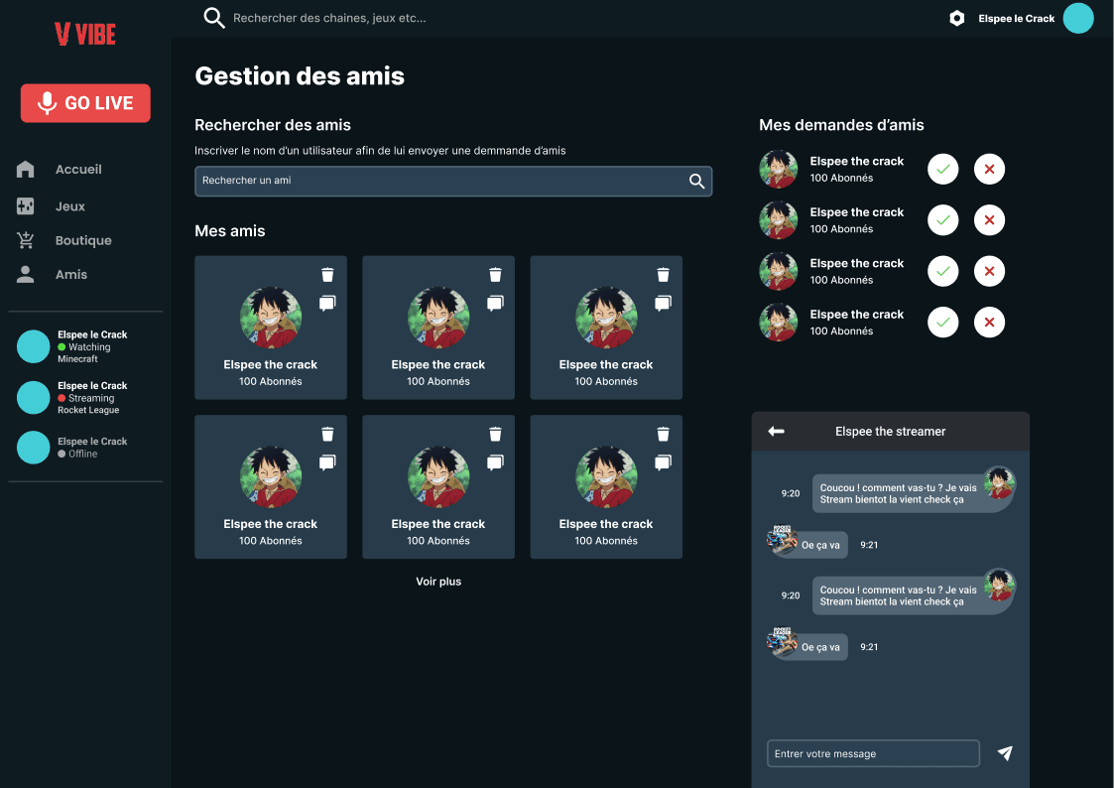Delete the top-right friend card with its trash icon
Screen dimensions: 1114x788
pyautogui.click(x=663, y=274)
